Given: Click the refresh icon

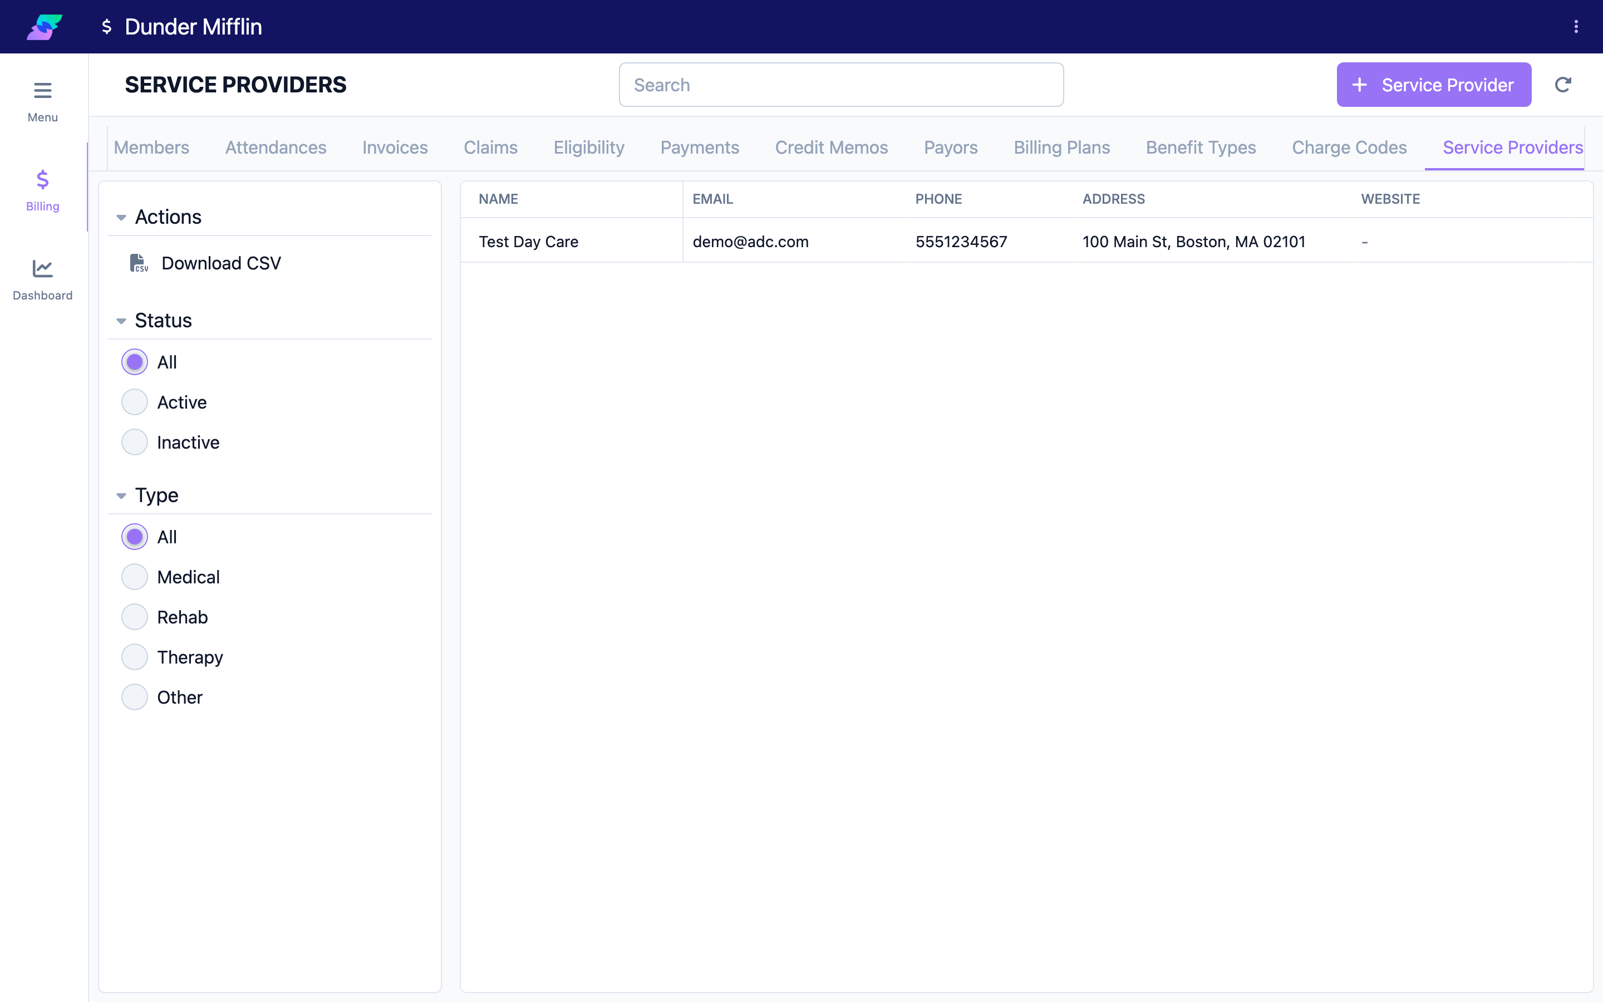Looking at the screenshot, I should (1562, 85).
